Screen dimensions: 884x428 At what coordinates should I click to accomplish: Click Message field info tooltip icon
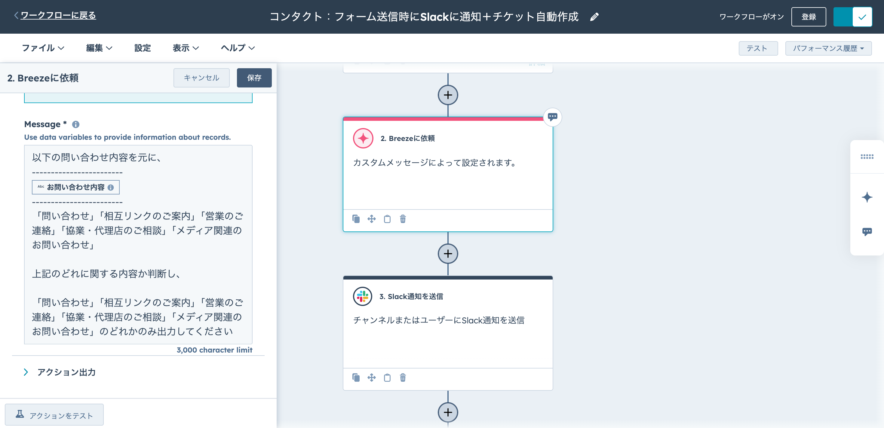[75, 124]
